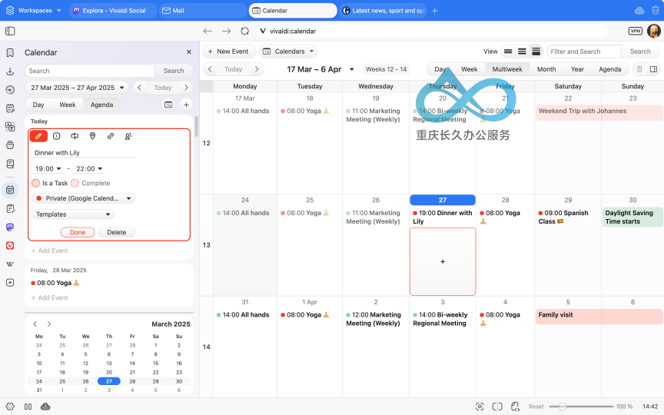Expand the Workspaces dropdown

coord(34,10)
